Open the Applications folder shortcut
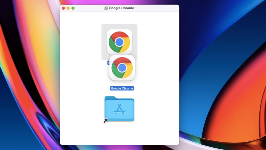Image resolution: width=266 pixels, height=150 pixels. click(119, 109)
